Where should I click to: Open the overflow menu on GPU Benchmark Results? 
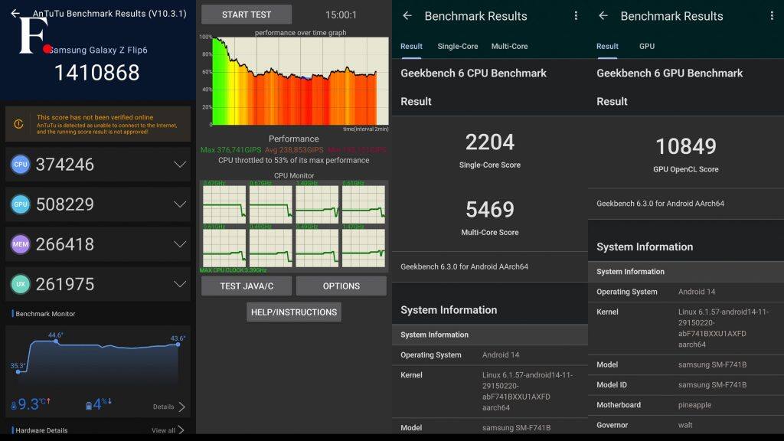[x=772, y=16]
